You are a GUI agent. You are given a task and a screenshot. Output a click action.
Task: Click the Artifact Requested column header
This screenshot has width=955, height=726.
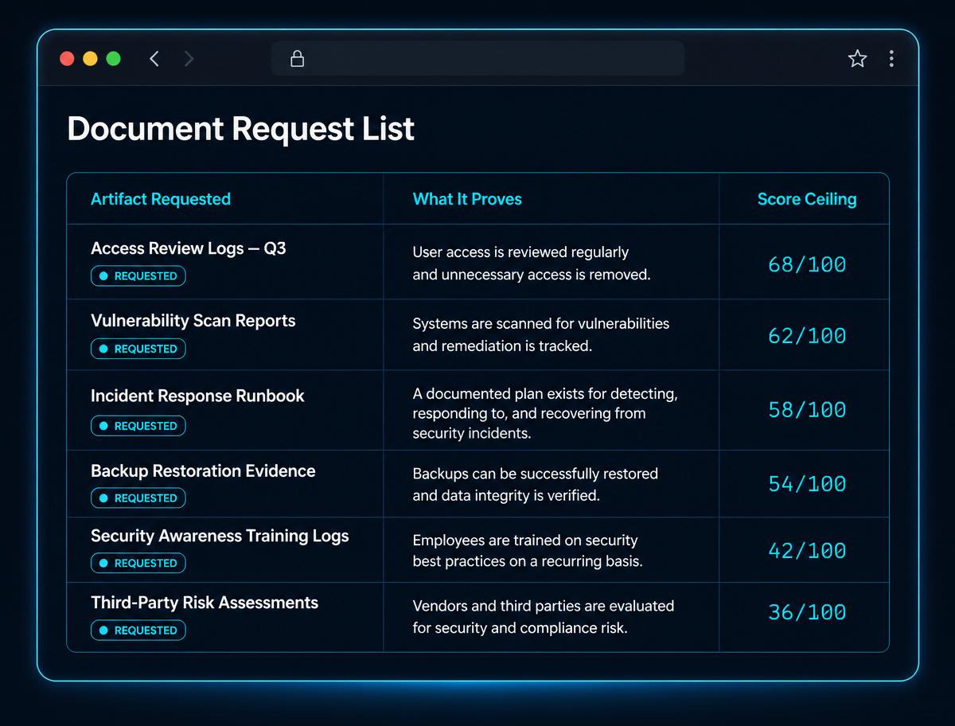click(161, 199)
